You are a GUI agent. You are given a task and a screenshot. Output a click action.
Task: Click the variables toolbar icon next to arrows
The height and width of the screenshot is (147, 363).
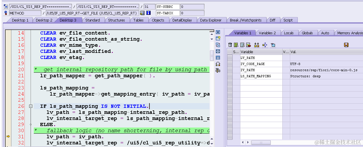[273, 45]
